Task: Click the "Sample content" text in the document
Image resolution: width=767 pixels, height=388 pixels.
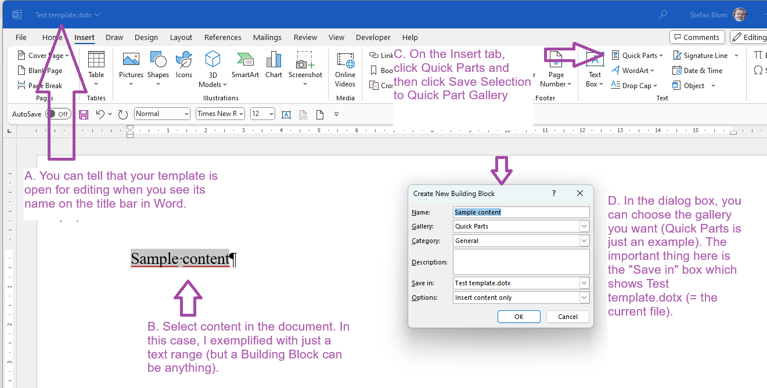Action: coord(180,259)
